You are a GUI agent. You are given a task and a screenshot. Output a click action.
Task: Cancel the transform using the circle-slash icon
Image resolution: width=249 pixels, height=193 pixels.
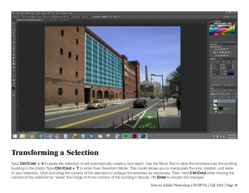pos(115,17)
